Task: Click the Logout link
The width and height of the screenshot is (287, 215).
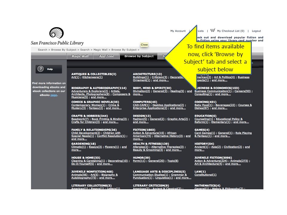Action: (x=256, y=31)
